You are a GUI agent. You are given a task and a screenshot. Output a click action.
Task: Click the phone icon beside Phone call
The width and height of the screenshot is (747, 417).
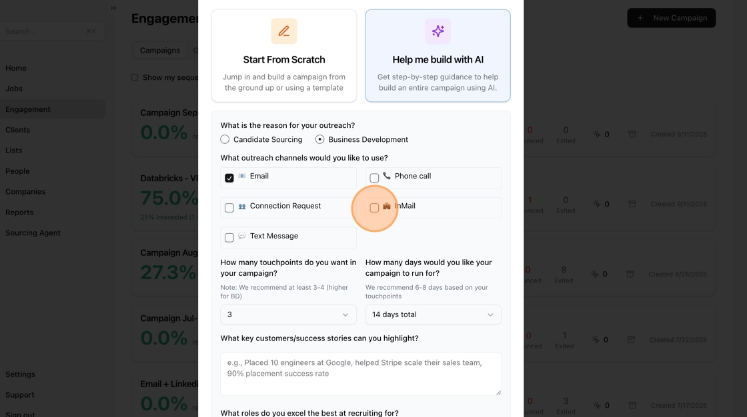(x=387, y=176)
